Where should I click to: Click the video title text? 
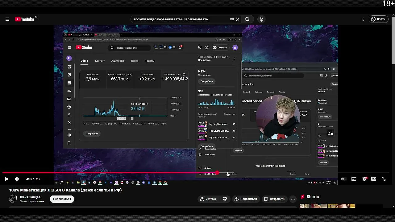pos(65,190)
